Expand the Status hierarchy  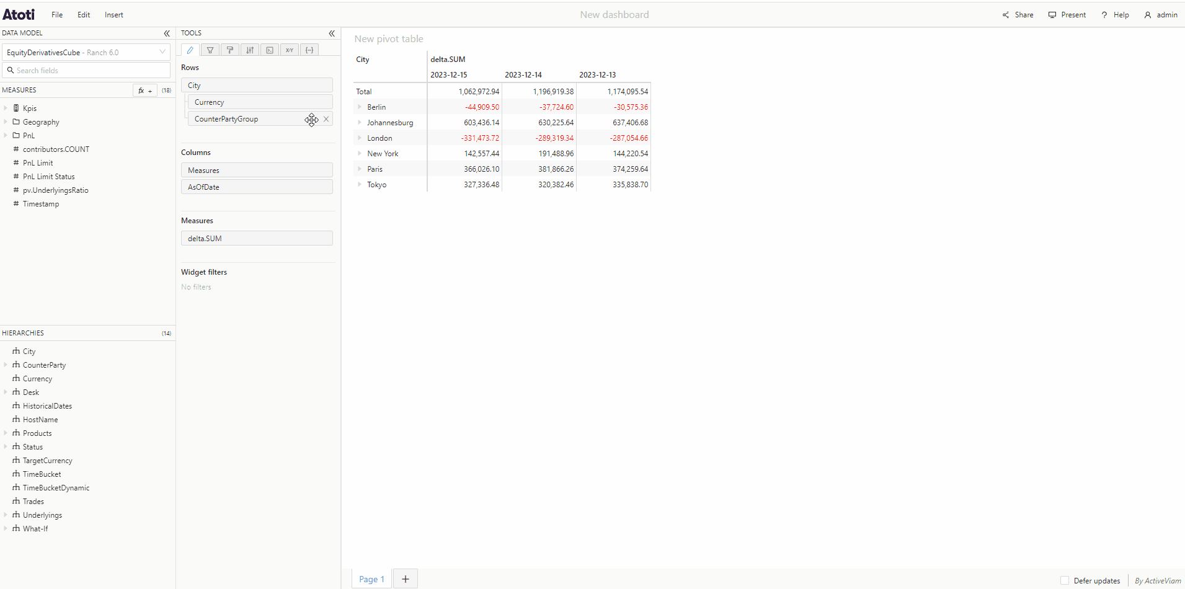(6, 446)
